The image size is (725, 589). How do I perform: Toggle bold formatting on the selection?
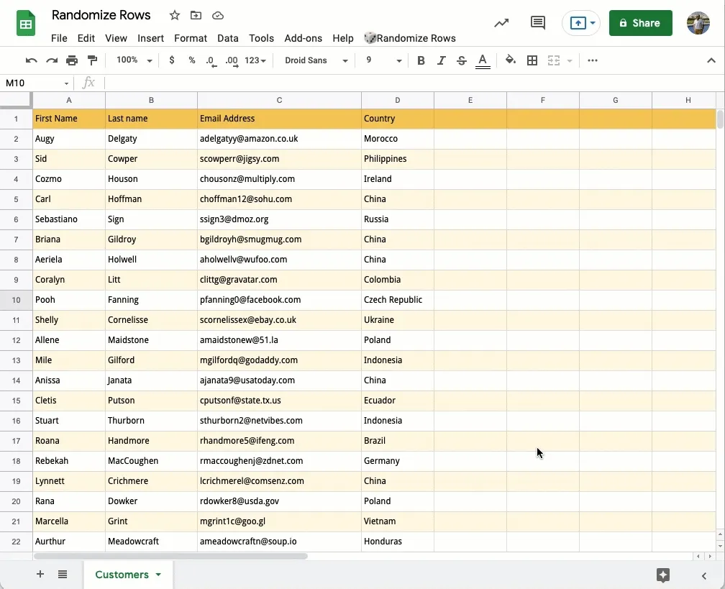pos(421,60)
